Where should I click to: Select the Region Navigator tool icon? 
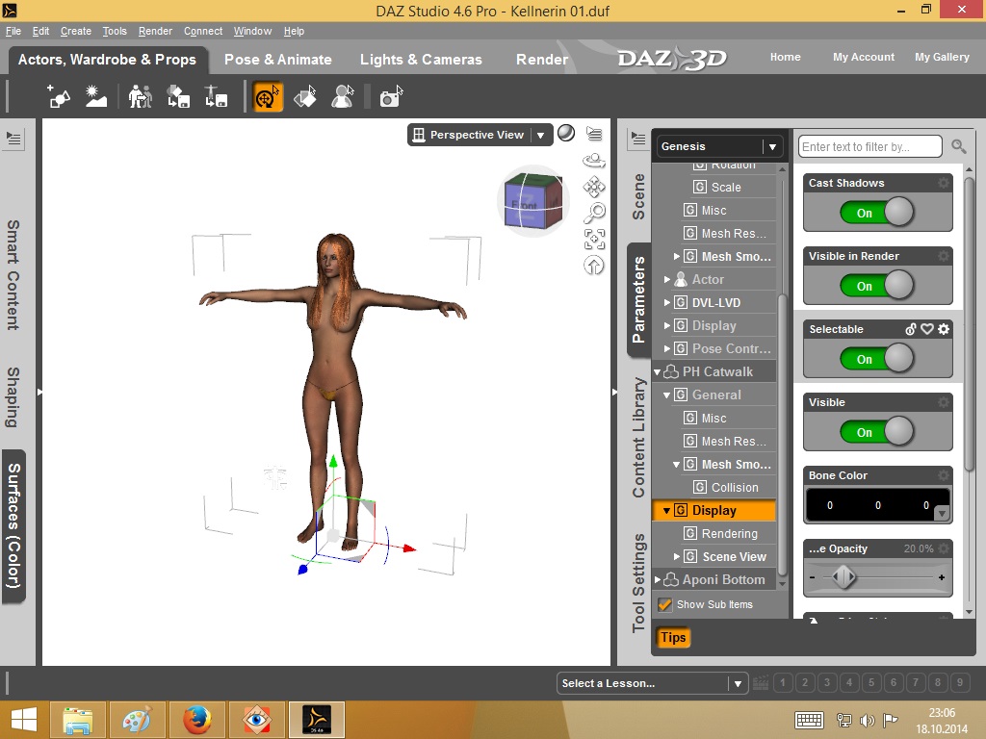click(343, 97)
